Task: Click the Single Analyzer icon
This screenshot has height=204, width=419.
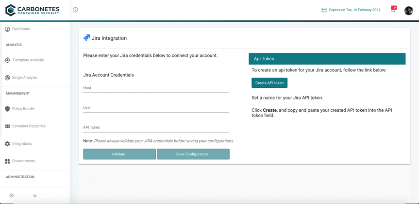Action: [7, 78]
